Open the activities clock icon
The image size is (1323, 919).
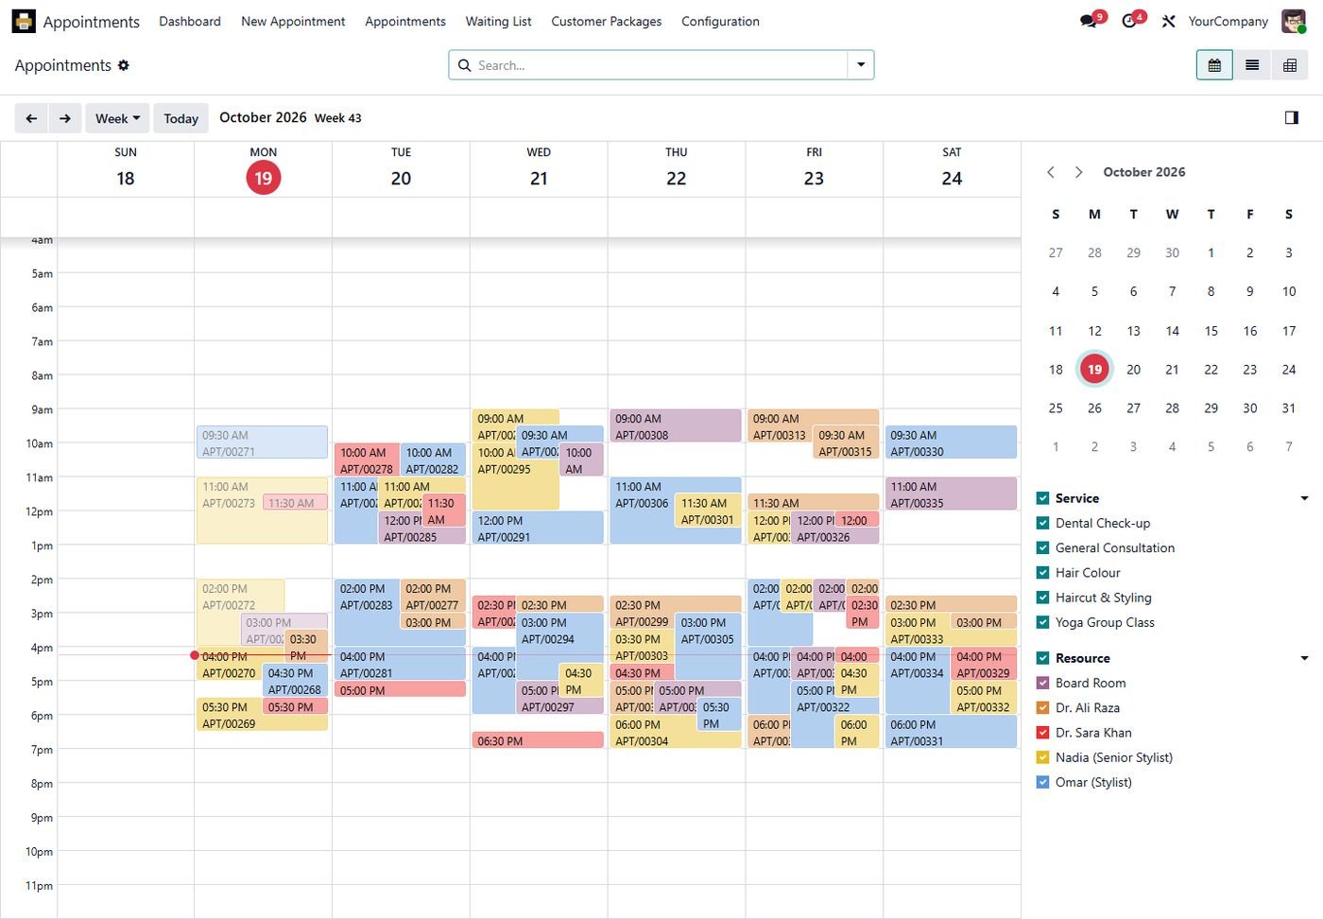click(x=1129, y=21)
